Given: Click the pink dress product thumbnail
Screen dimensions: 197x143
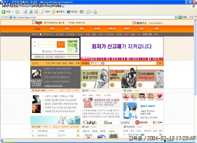Looking at the screenshot, I should click(x=87, y=103).
